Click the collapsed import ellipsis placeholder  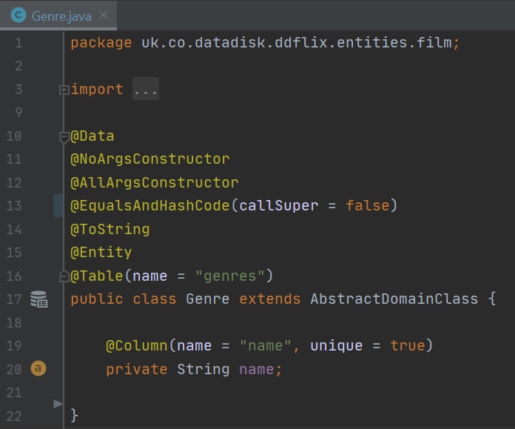coord(146,90)
